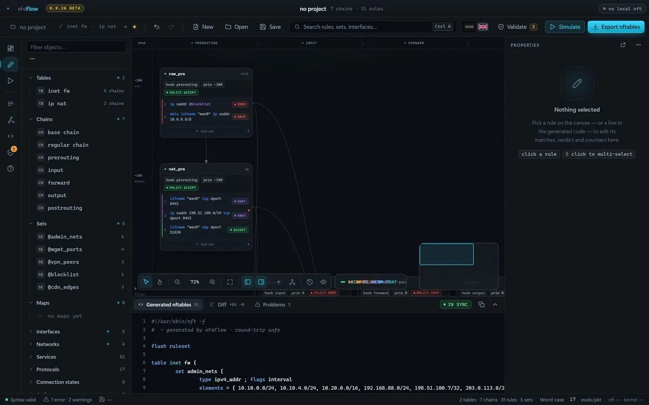Add a node with canvas plus icon
649x405 pixels.
pos(279,282)
